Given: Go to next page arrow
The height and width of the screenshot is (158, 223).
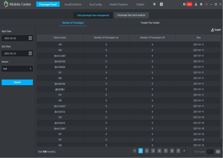Looking at the screenshot, I should (x=184, y=151).
